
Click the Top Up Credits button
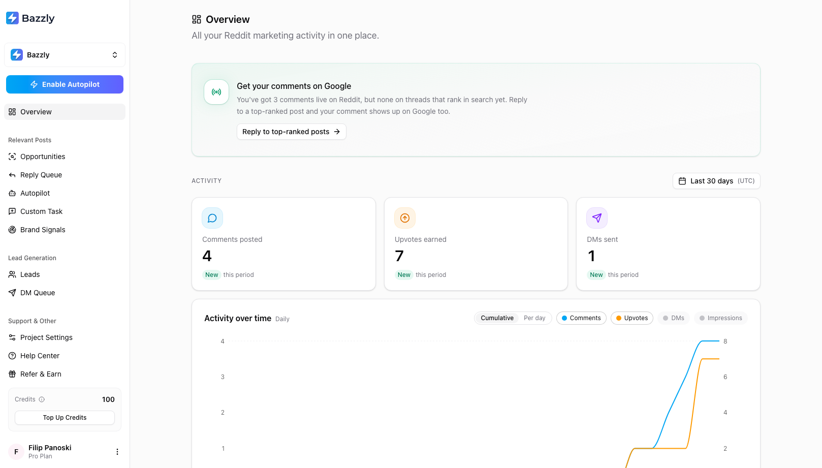tap(65, 418)
